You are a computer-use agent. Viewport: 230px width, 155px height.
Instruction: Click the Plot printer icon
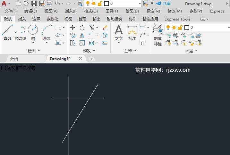(49, 4)
